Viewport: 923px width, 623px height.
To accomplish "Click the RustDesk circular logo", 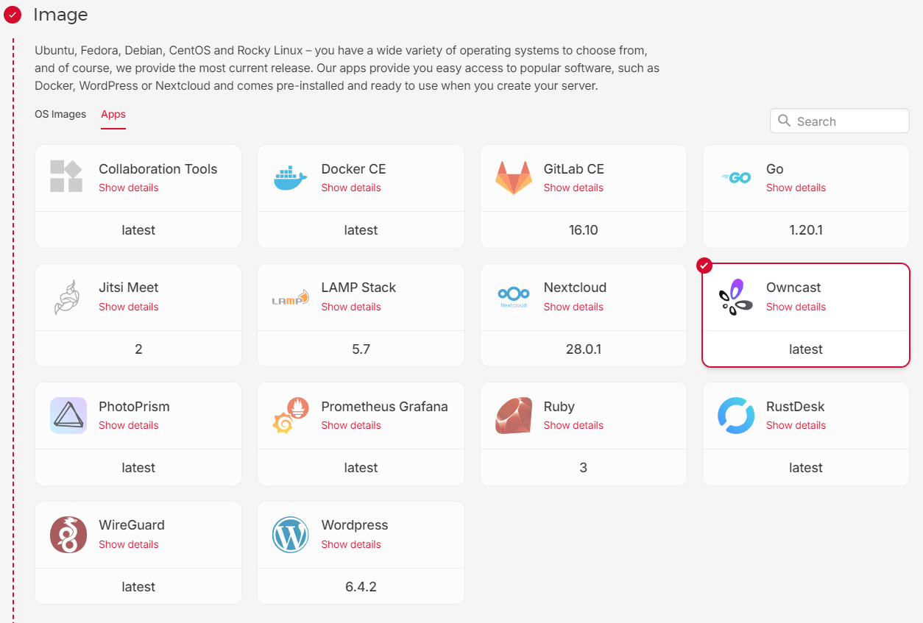I will click(735, 416).
